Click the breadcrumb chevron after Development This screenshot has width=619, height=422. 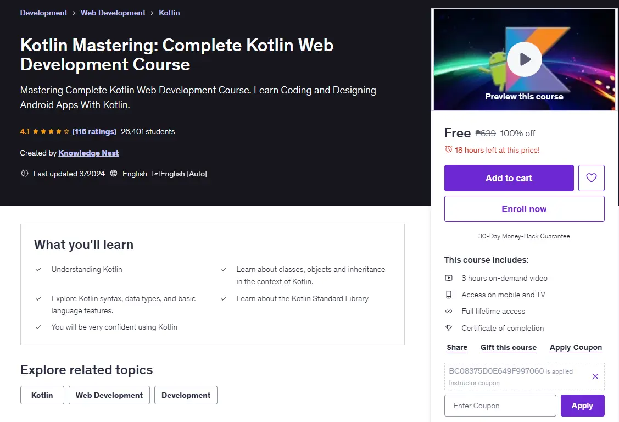tap(74, 13)
